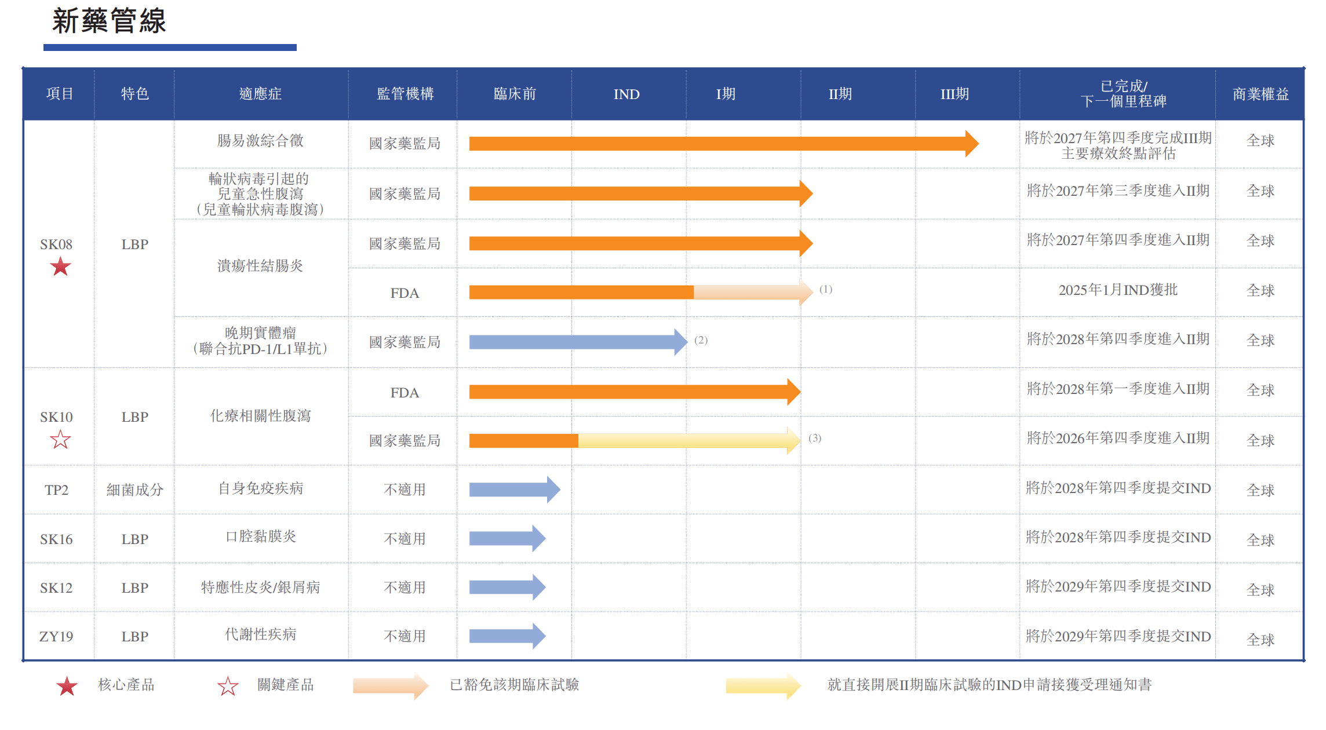1326x730 pixels.
Task: Click the orange arrow in the 腸易激綜合徵 row
Action: [x=724, y=144]
